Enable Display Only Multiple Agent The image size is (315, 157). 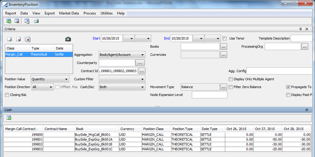tap(231, 79)
